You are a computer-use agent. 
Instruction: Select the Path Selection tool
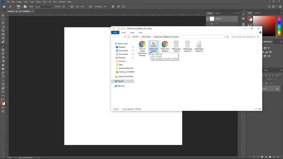(3, 80)
